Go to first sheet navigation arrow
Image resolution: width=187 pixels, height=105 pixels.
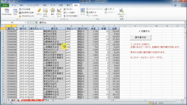click(2, 100)
